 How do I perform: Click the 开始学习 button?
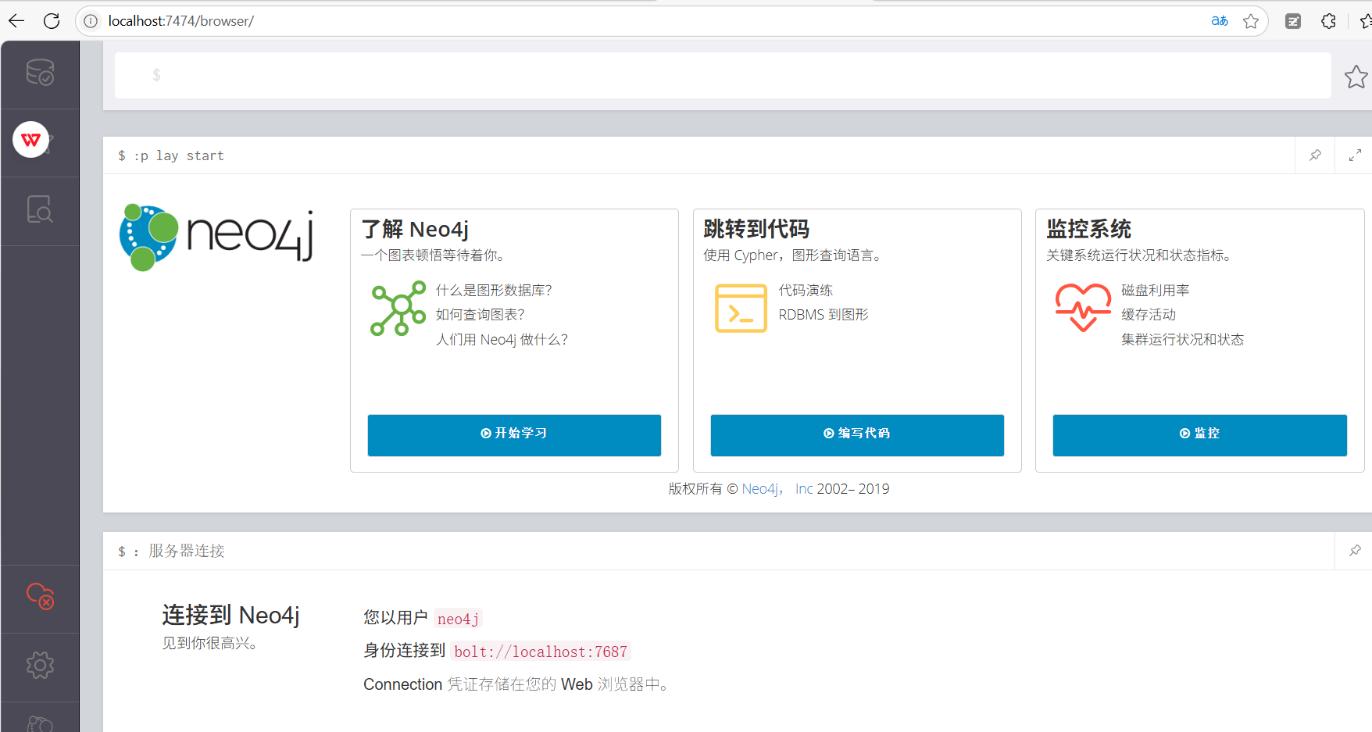click(x=514, y=434)
